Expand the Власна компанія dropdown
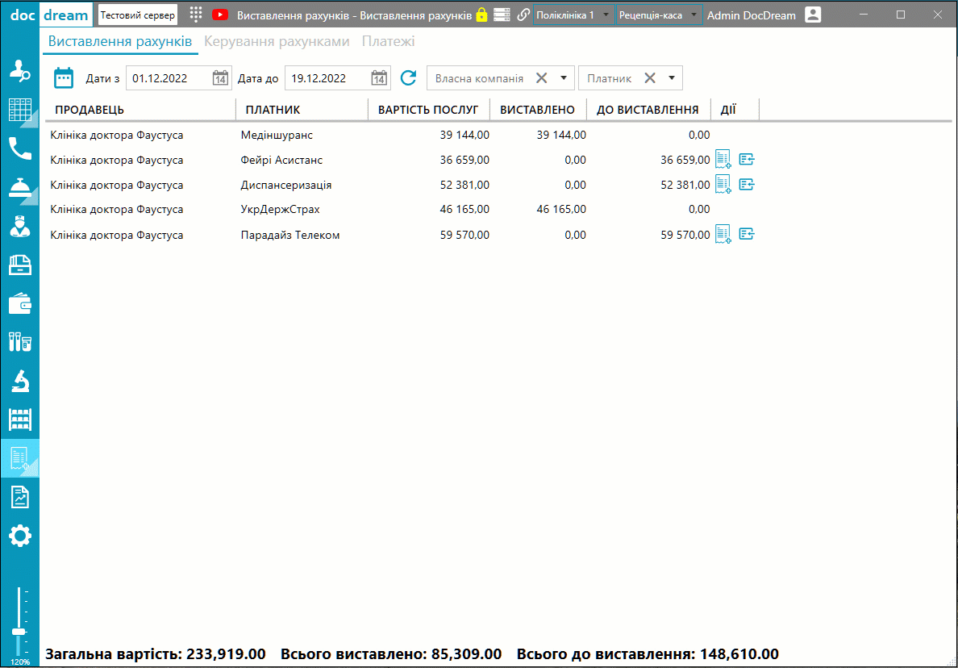Screen dimensions: 958x668 pyautogui.click(x=564, y=78)
